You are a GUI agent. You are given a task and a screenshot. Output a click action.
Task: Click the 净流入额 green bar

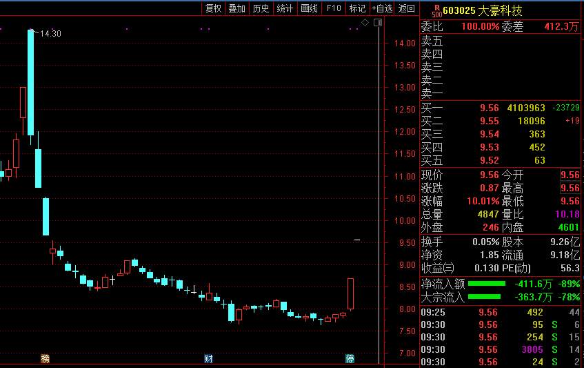pyautogui.click(x=486, y=284)
